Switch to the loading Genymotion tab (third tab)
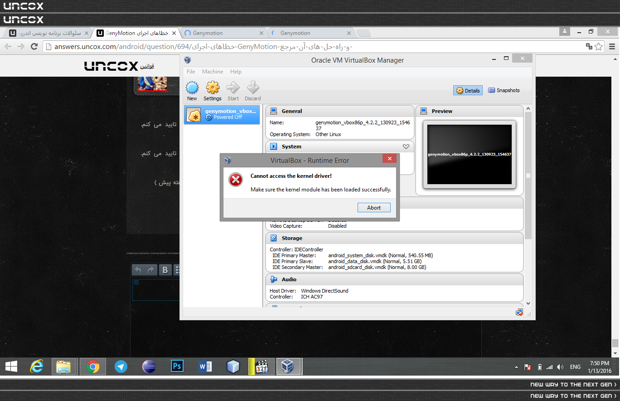620x401 pixels. [224, 33]
